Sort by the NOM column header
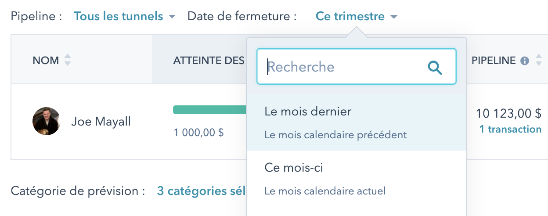 click(46, 61)
